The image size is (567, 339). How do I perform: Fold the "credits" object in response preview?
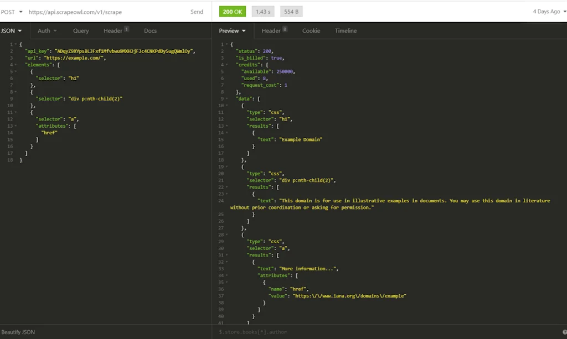pyautogui.click(x=226, y=65)
